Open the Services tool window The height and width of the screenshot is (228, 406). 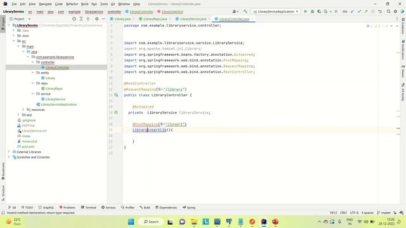[x=108, y=207]
